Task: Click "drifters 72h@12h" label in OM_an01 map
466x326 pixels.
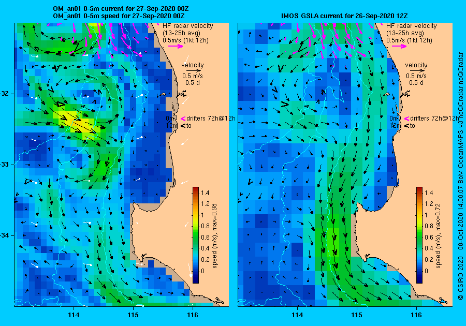Action: [x=211, y=118]
